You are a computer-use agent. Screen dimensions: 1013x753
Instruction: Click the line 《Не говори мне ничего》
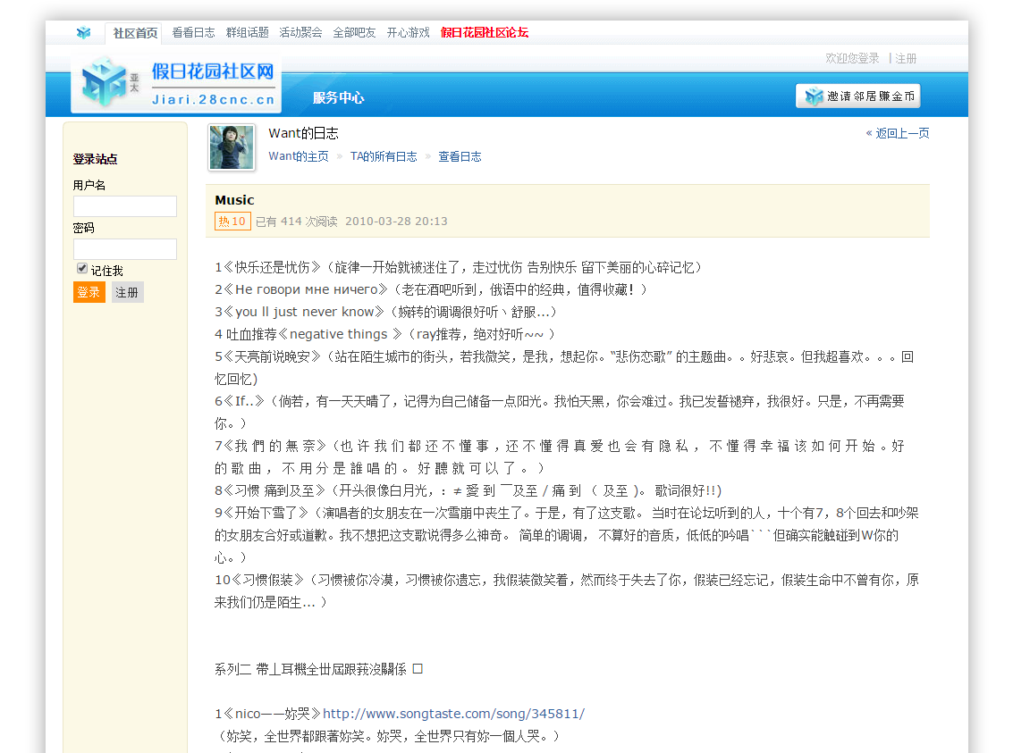pos(431,289)
